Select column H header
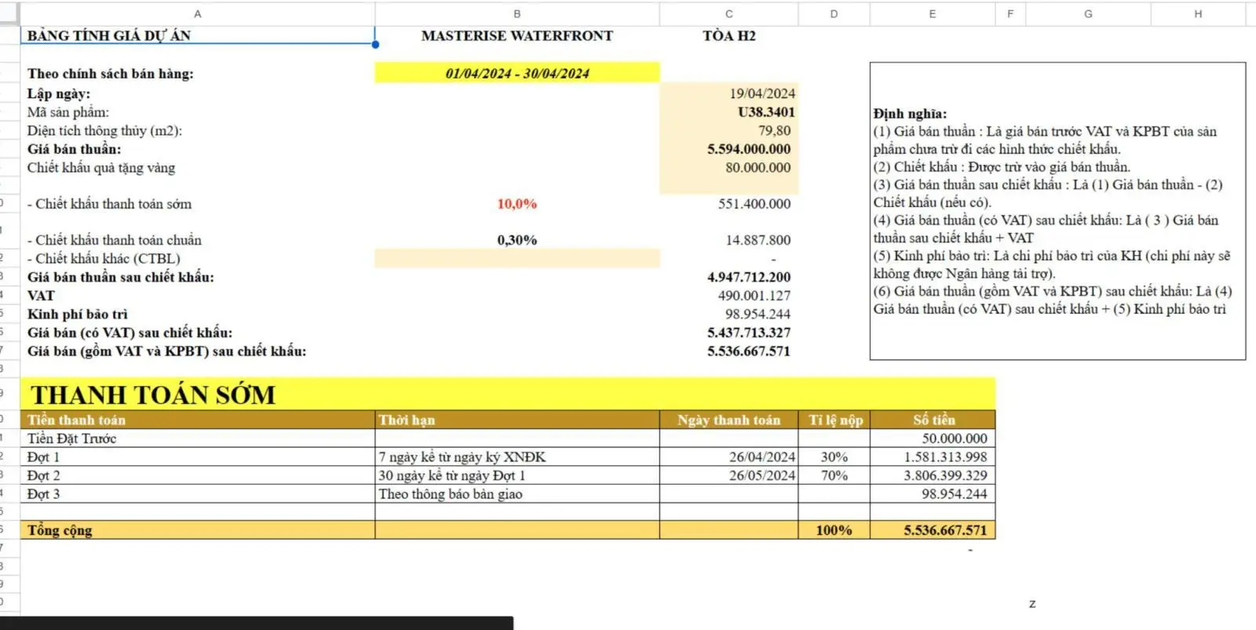 (1198, 14)
